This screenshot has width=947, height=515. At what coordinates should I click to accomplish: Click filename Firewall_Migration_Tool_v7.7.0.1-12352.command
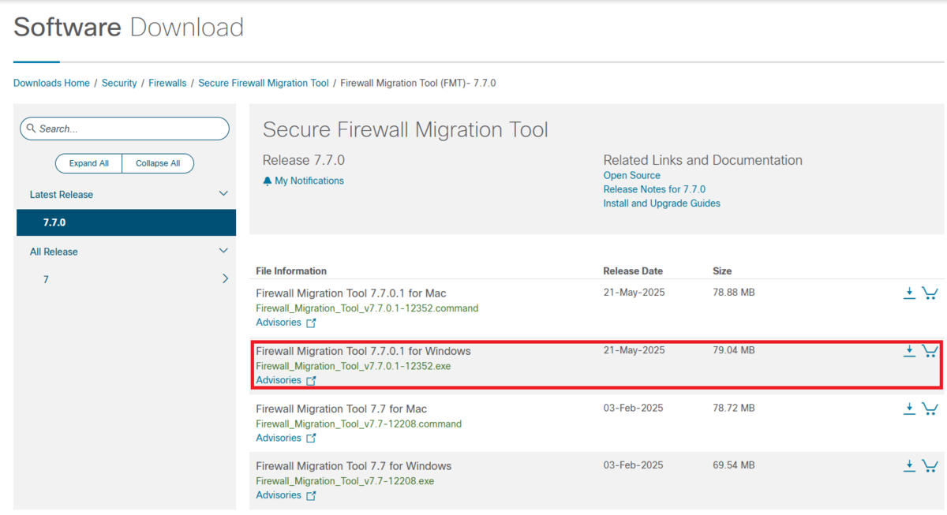click(367, 308)
